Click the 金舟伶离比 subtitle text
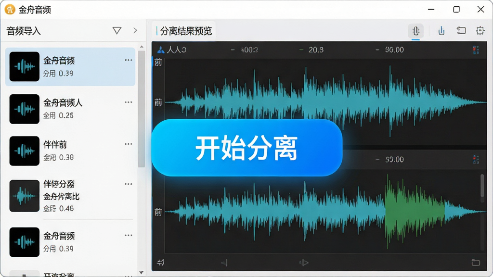Screen dimensions: 493x277 (x=61, y=197)
